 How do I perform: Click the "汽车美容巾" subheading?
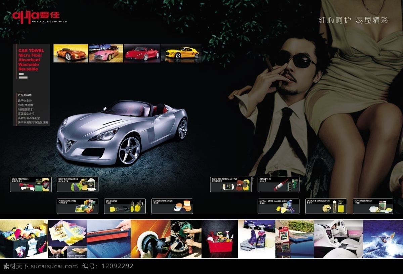25,95
